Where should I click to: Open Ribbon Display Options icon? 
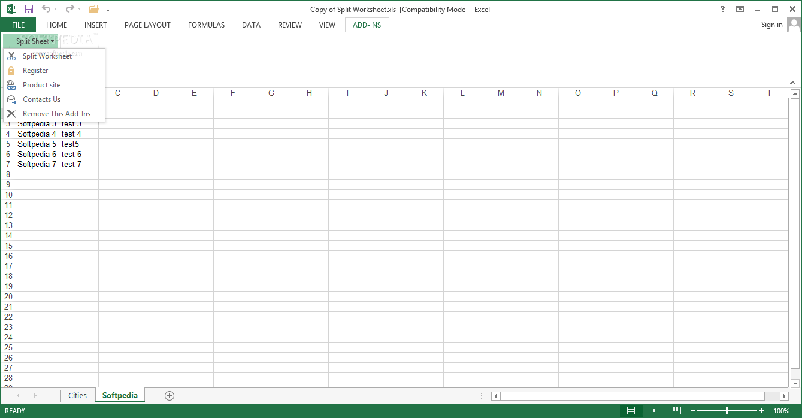click(x=740, y=9)
